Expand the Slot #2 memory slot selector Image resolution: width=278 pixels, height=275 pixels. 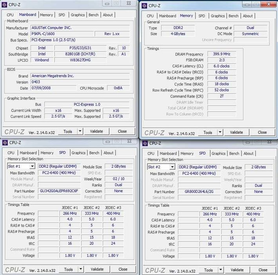coord(172,167)
